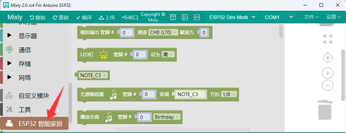This screenshot has height=133, width=346.
Task: Open the 文件 menu
Action: click(x=311, y=17)
